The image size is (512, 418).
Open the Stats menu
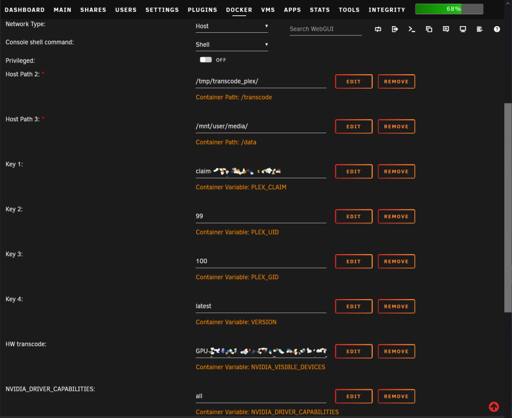[319, 10]
